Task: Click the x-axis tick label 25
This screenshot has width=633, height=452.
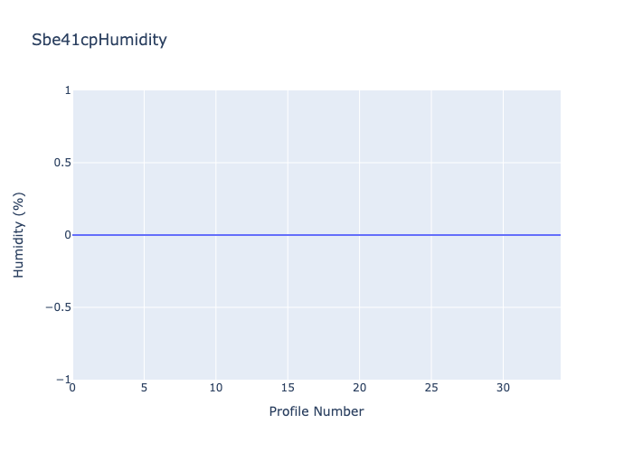Action: coord(431,388)
